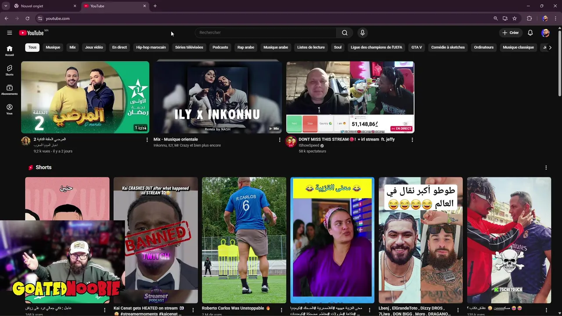This screenshot has width=562, height=316.
Task: Open the IShowSpeed live stream thumbnail
Action: click(x=350, y=97)
